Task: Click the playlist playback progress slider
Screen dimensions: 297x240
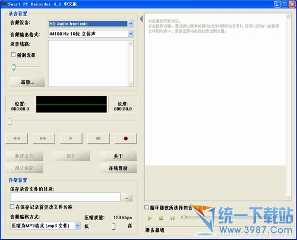Action: coord(184,217)
